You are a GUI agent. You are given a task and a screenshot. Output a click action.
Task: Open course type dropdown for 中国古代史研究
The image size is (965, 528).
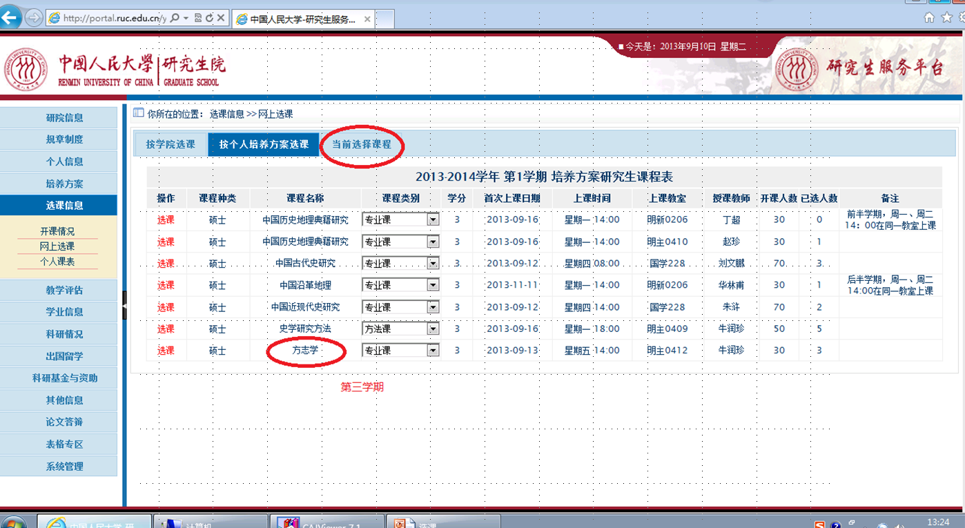(x=433, y=264)
